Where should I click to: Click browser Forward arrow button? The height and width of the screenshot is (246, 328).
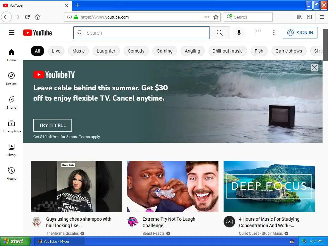(17, 17)
